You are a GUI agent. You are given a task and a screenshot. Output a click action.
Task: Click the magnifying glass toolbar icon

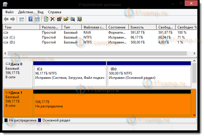pyautogui.click(x=73, y=19)
